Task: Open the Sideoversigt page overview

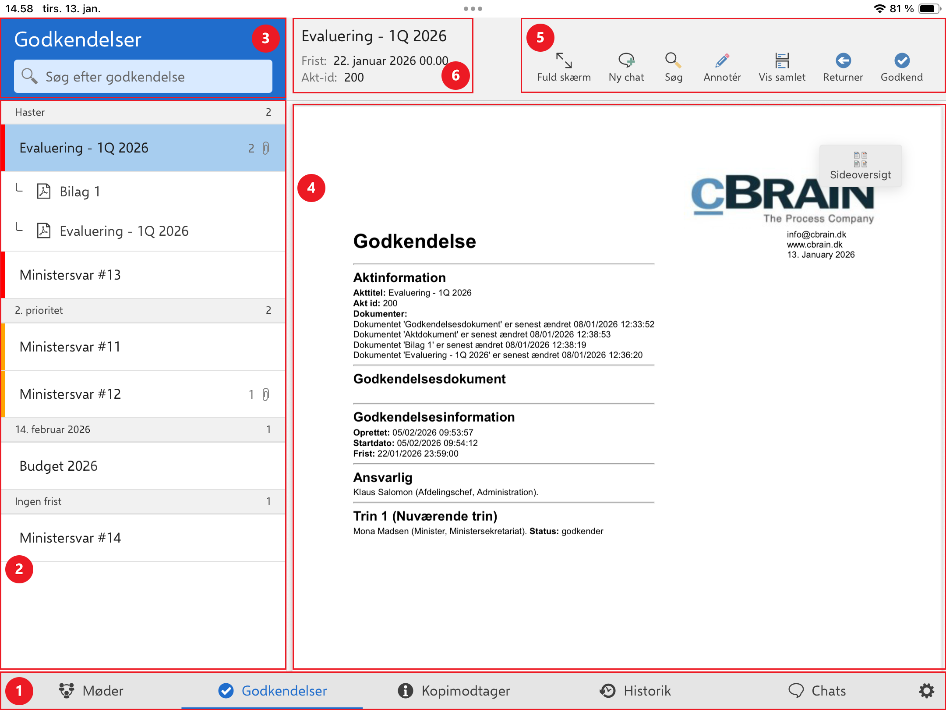Action: coord(860,166)
